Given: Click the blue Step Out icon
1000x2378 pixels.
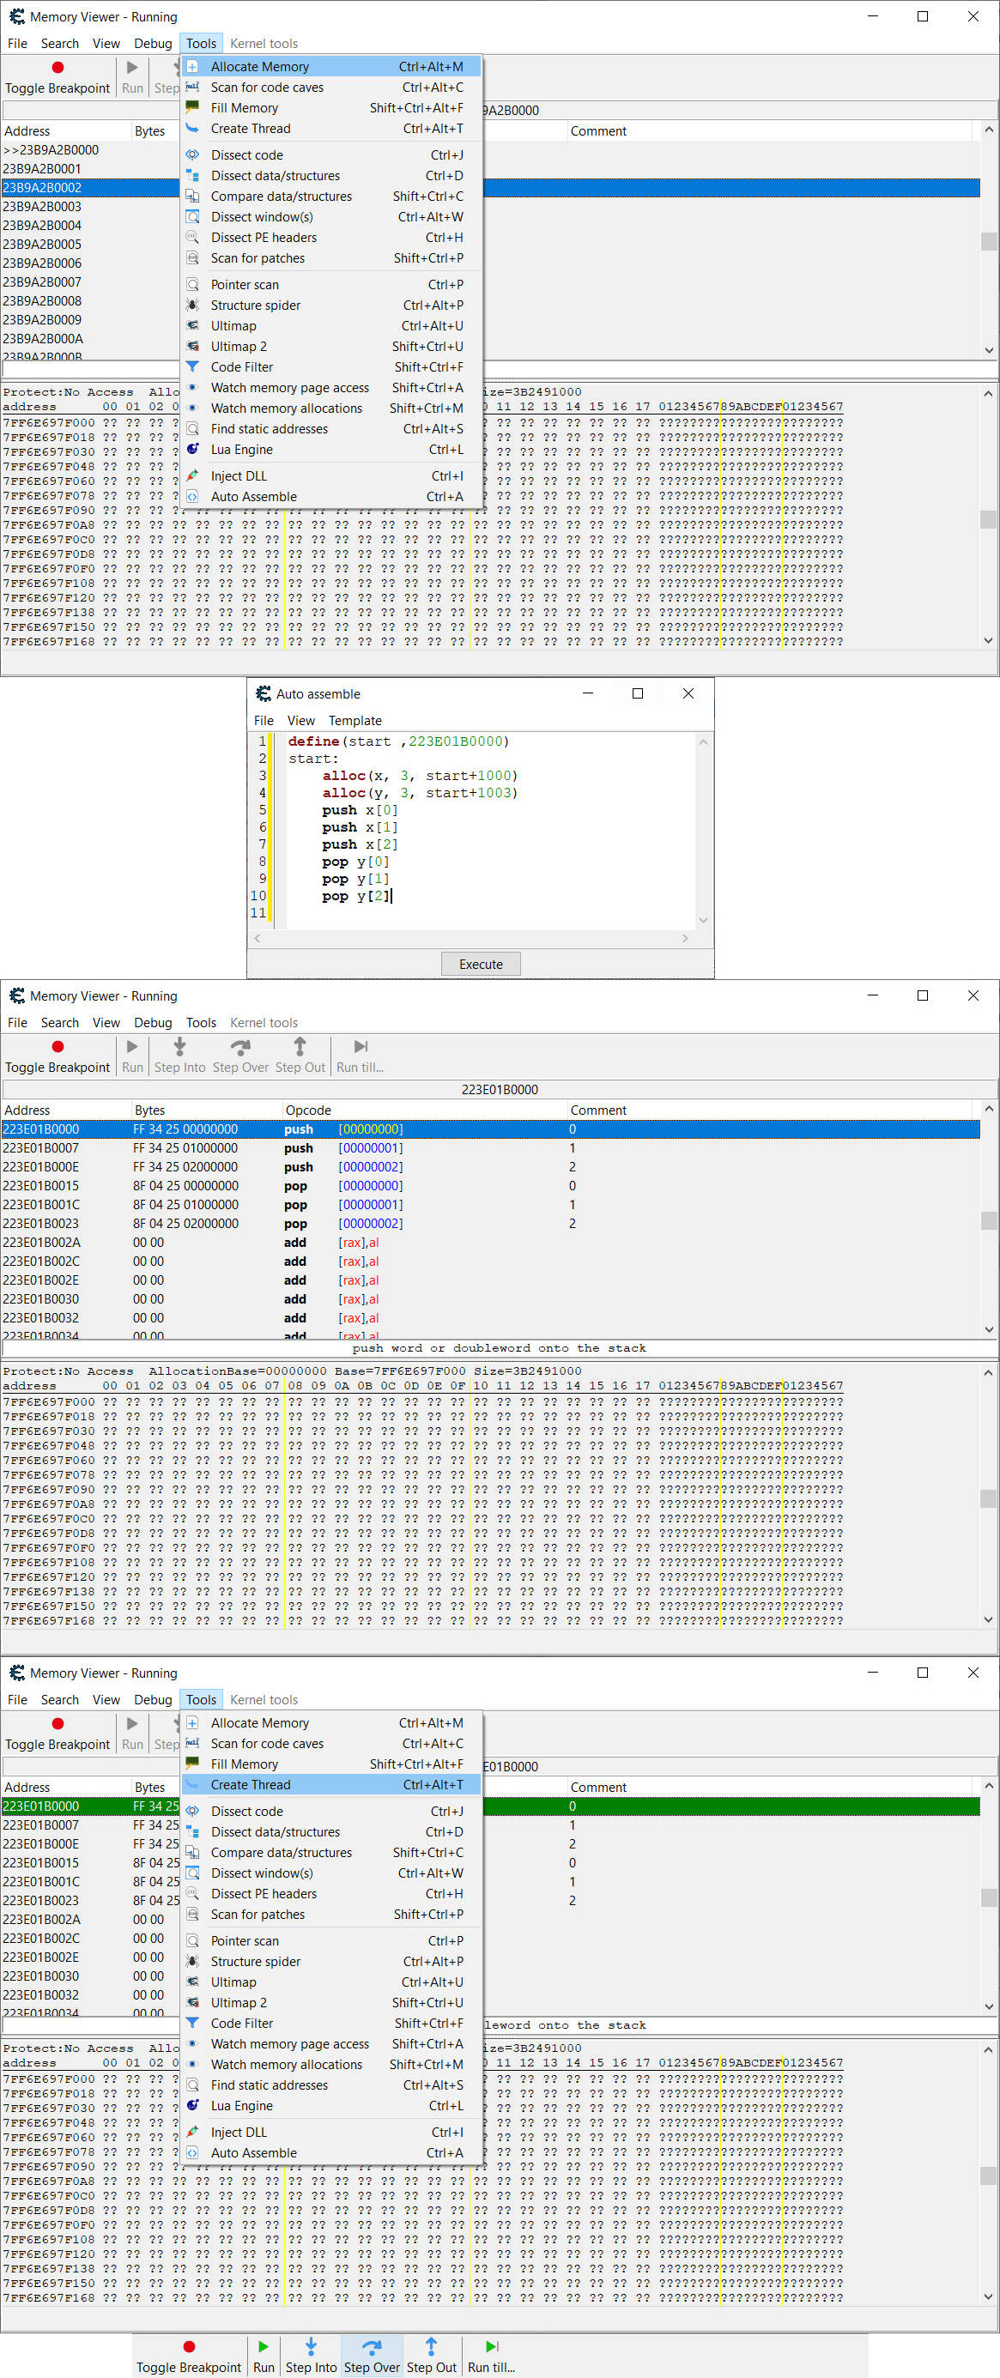Looking at the screenshot, I should click(x=431, y=2345).
